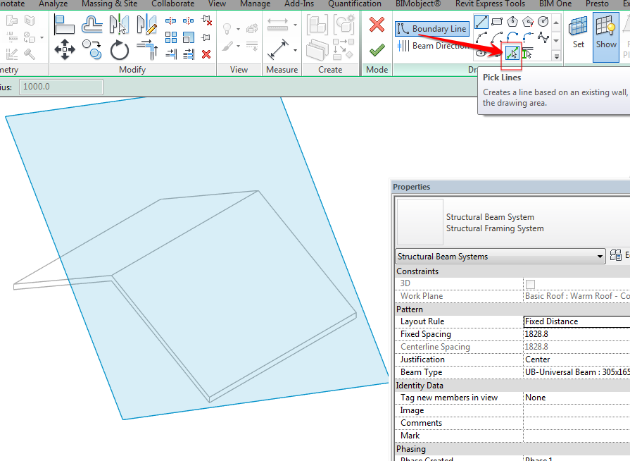Screen dimensions: 630x461
Task: Select the Start-End-Radius Arc tool
Action: point(481,38)
